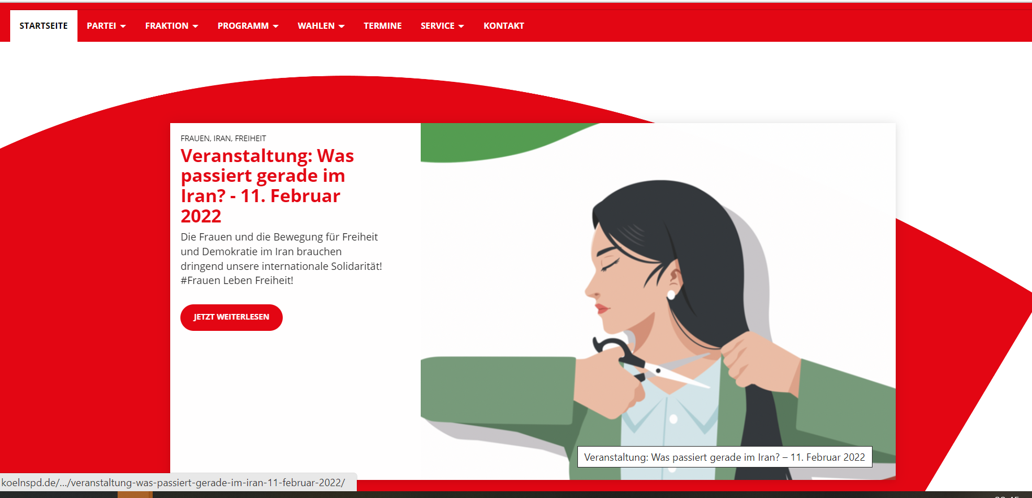Open the WAHLEN menu

321,26
